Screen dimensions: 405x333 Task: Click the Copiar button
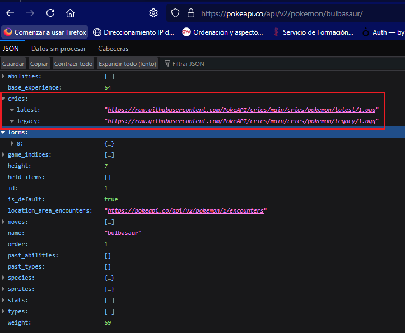pyautogui.click(x=39, y=64)
